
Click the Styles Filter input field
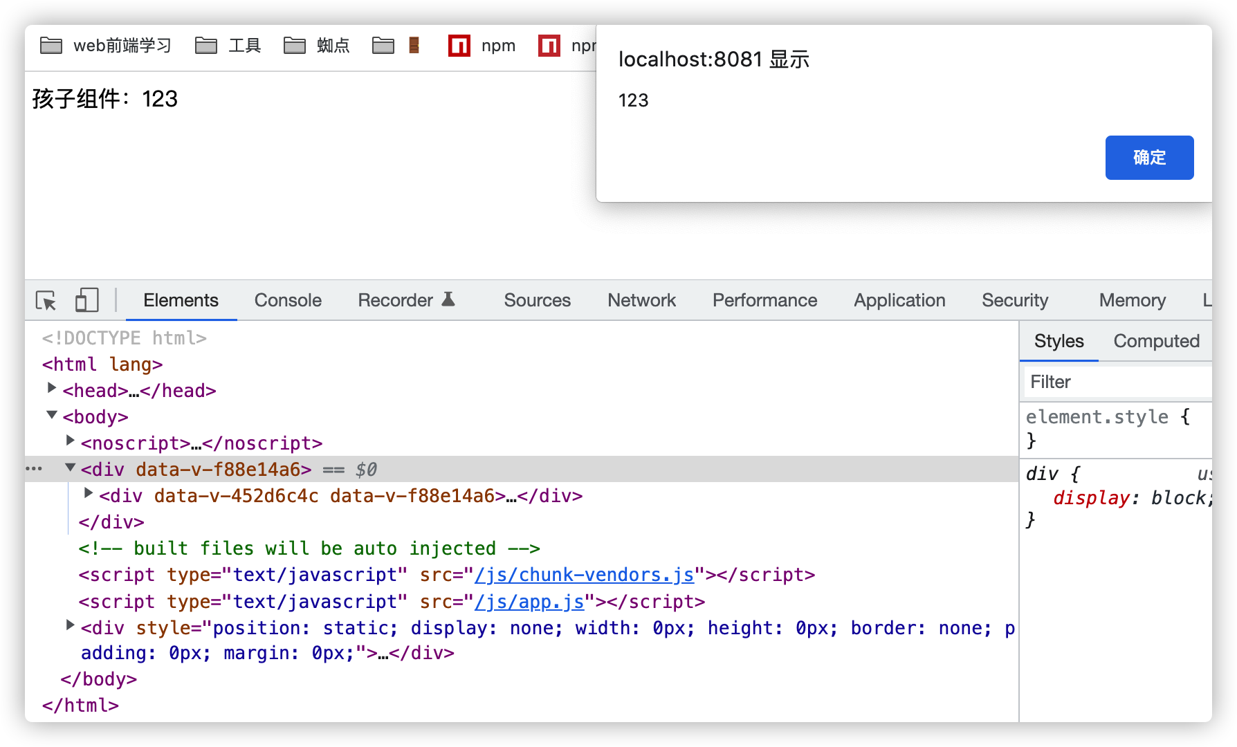click(1115, 382)
